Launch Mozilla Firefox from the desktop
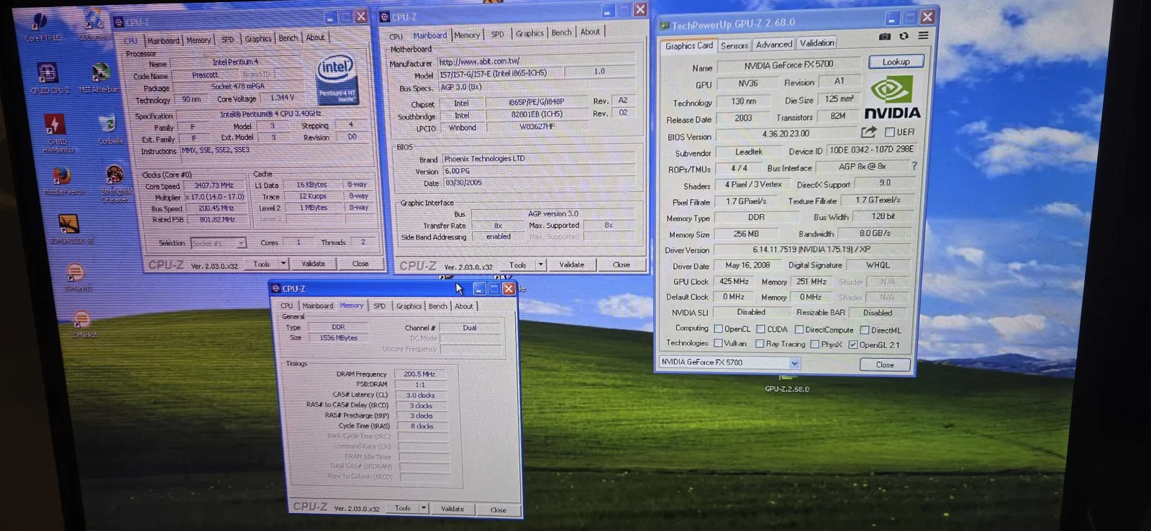1151x531 pixels. [x=62, y=180]
